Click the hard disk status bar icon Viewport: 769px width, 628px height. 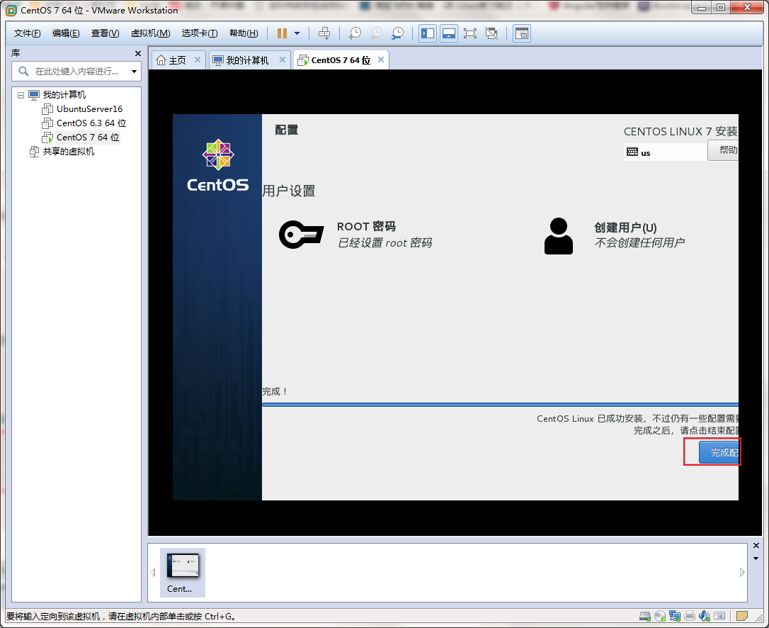click(x=645, y=616)
